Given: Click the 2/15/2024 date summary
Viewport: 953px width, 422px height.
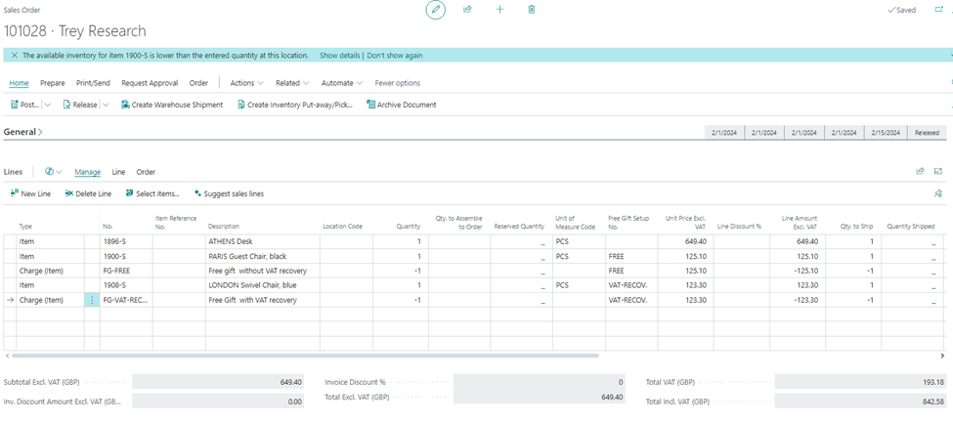Looking at the screenshot, I should click(x=887, y=133).
